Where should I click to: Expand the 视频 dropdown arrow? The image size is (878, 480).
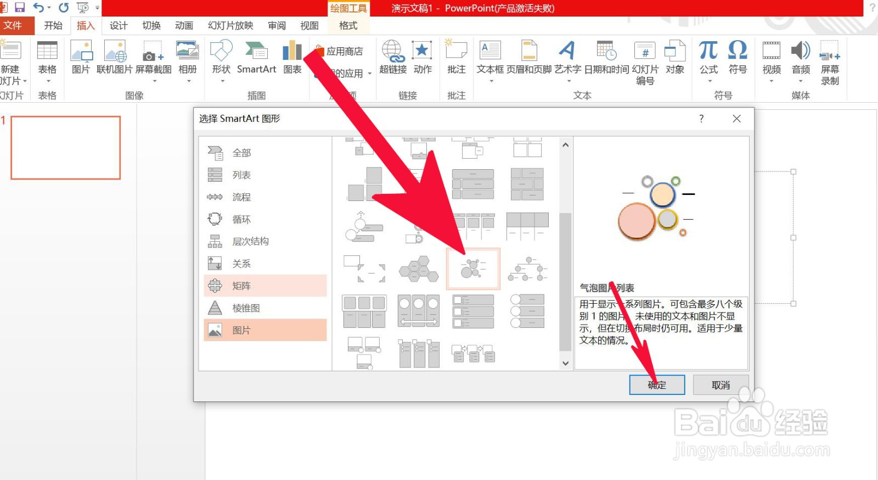(772, 81)
